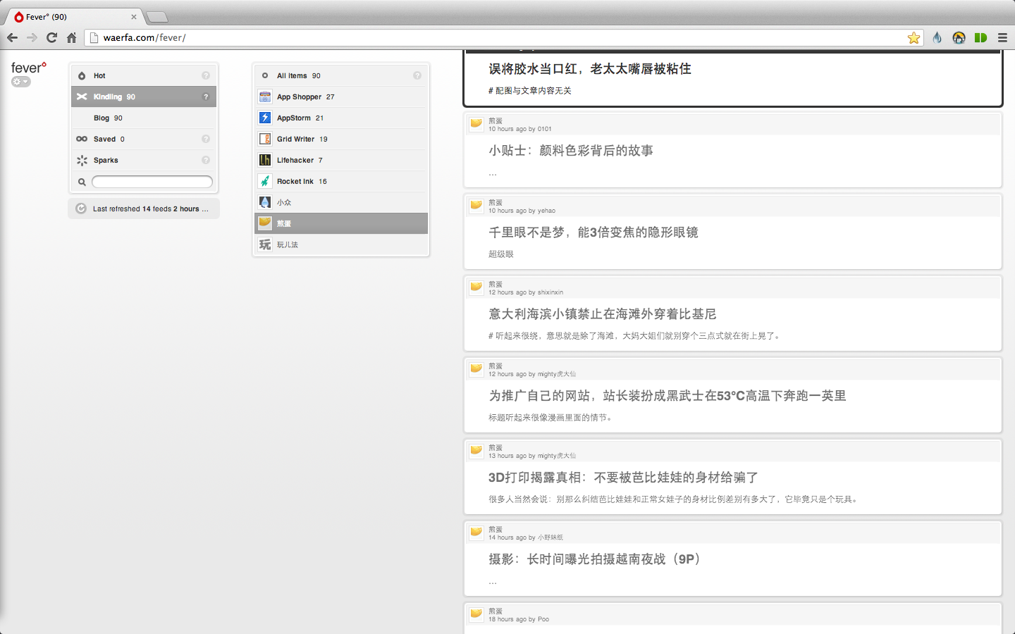Select the 煎蛋 feed
The width and height of the screenshot is (1015, 634).
tap(341, 223)
